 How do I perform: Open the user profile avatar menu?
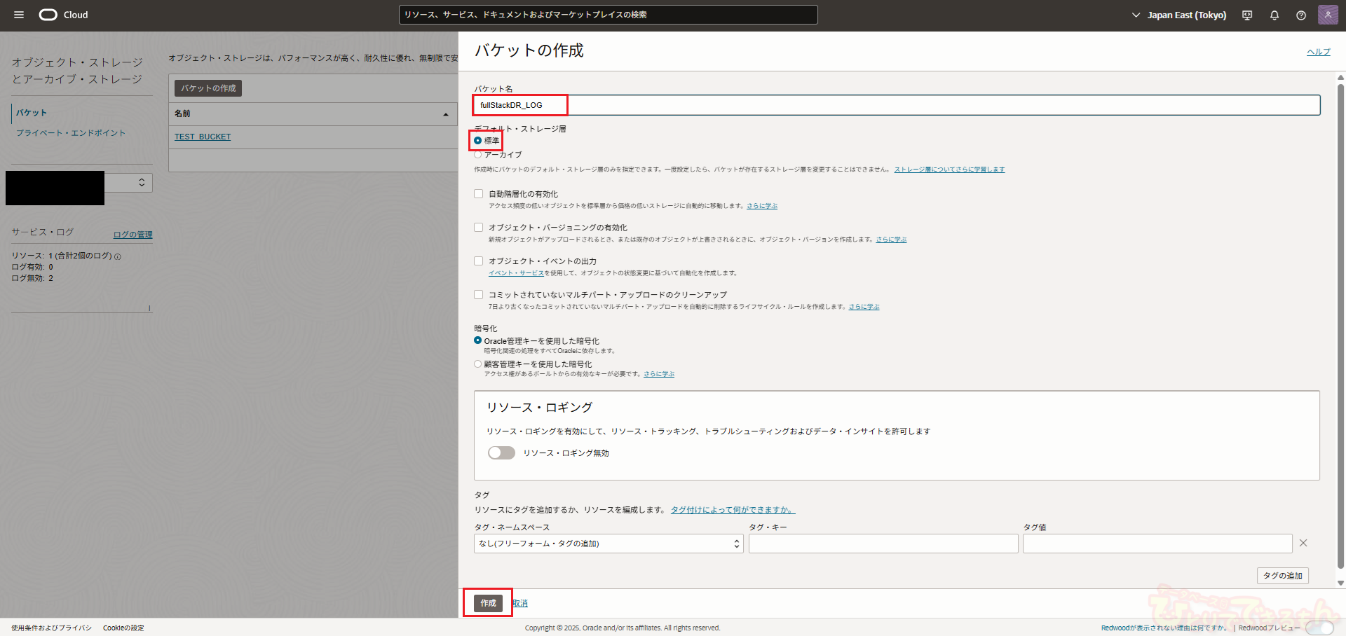point(1328,15)
